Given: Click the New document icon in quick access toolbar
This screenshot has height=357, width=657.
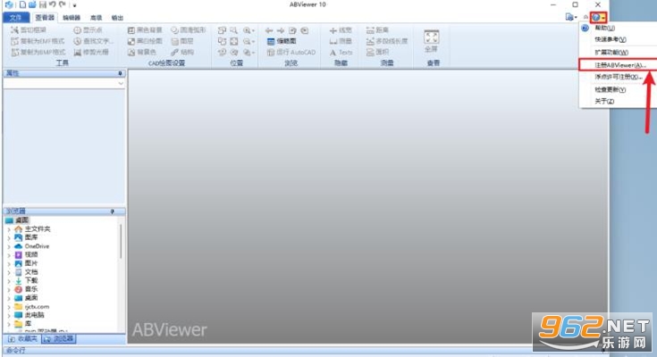Looking at the screenshot, I should pyautogui.click(x=22, y=4).
